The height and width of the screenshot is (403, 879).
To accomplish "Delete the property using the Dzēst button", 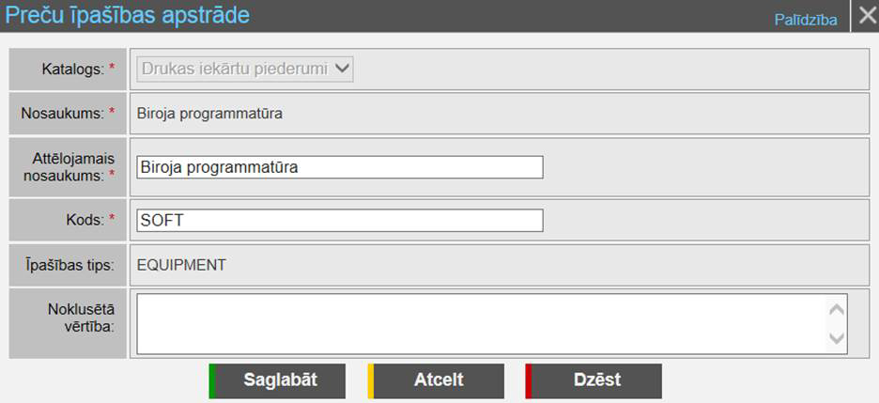I will coord(595,380).
